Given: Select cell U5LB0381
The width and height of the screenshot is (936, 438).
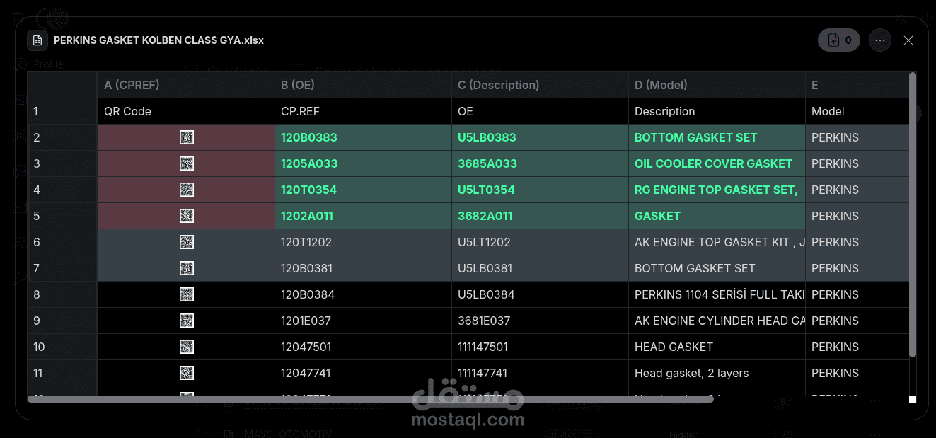Looking at the screenshot, I should pyautogui.click(x=540, y=268).
